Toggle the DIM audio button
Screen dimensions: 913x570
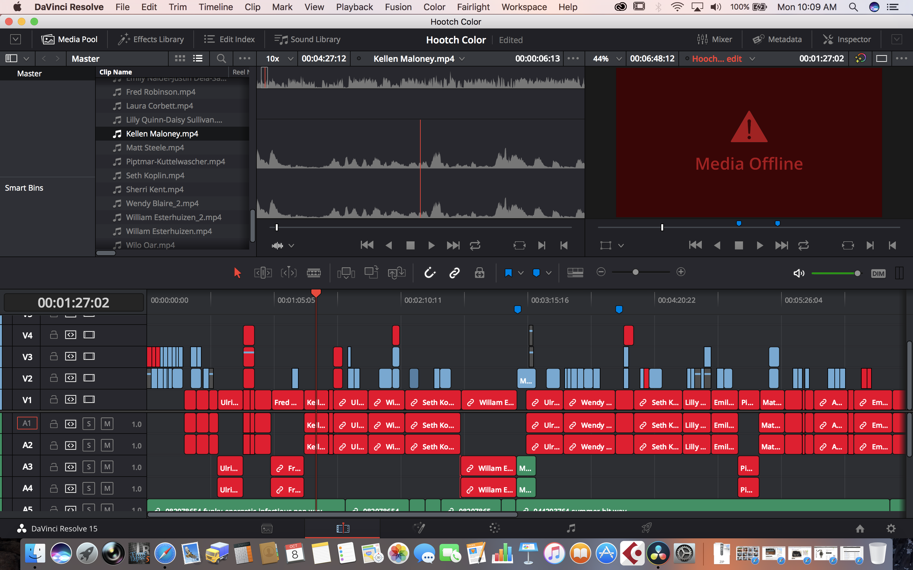point(878,274)
